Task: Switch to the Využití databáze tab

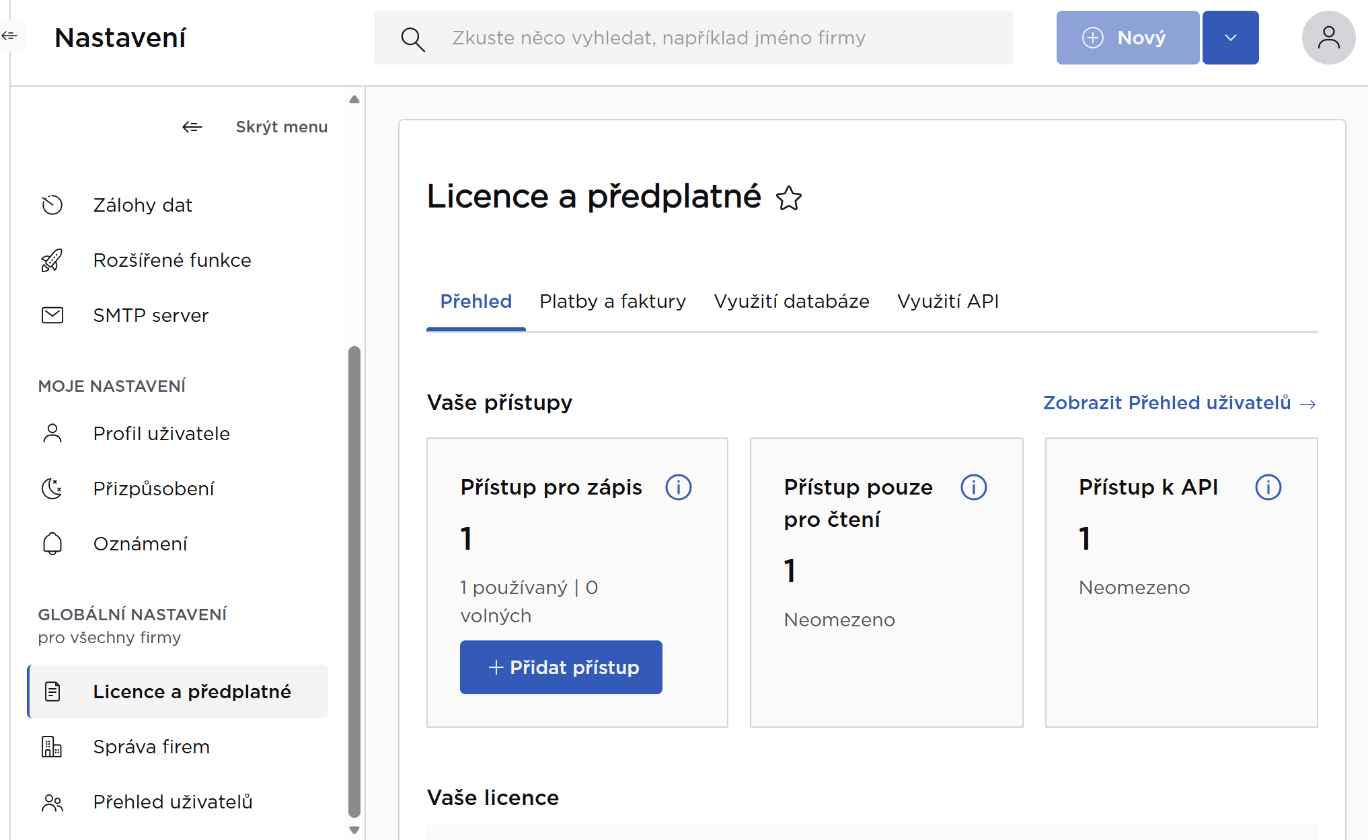Action: coord(792,301)
